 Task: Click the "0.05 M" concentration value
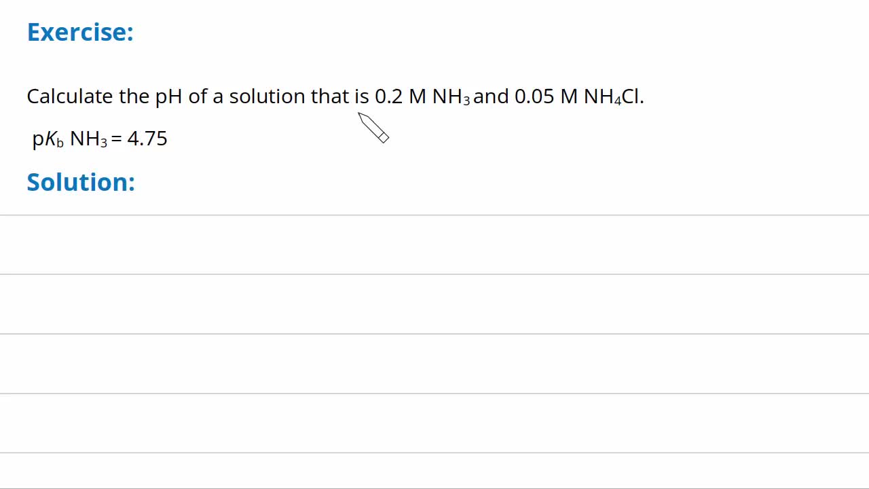click(546, 96)
